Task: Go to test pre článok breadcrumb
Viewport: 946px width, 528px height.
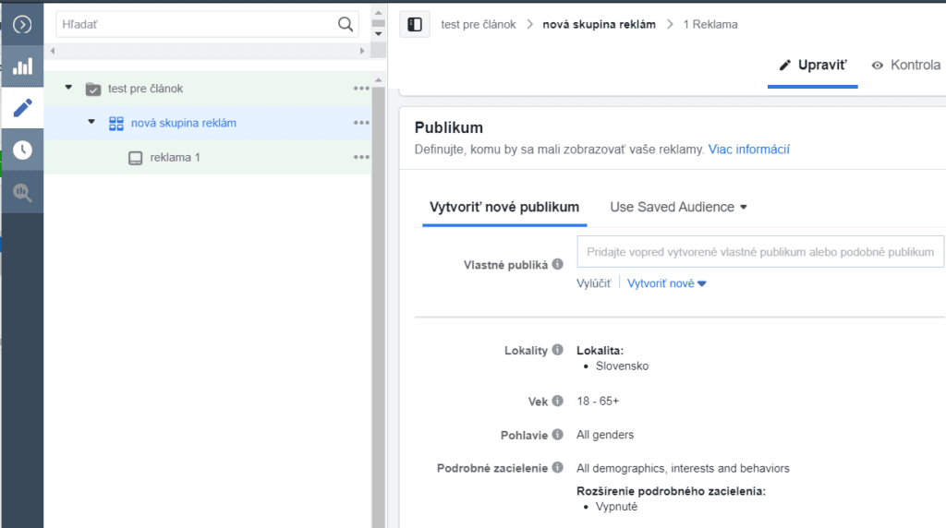Action: (479, 25)
